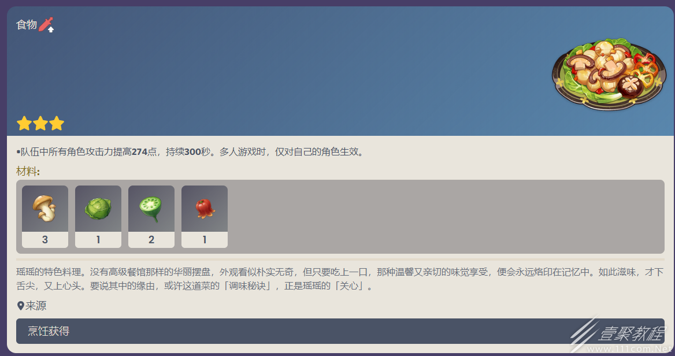
Task: Click quantity 1 under the cabbage
Action: click(x=98, y=240)
